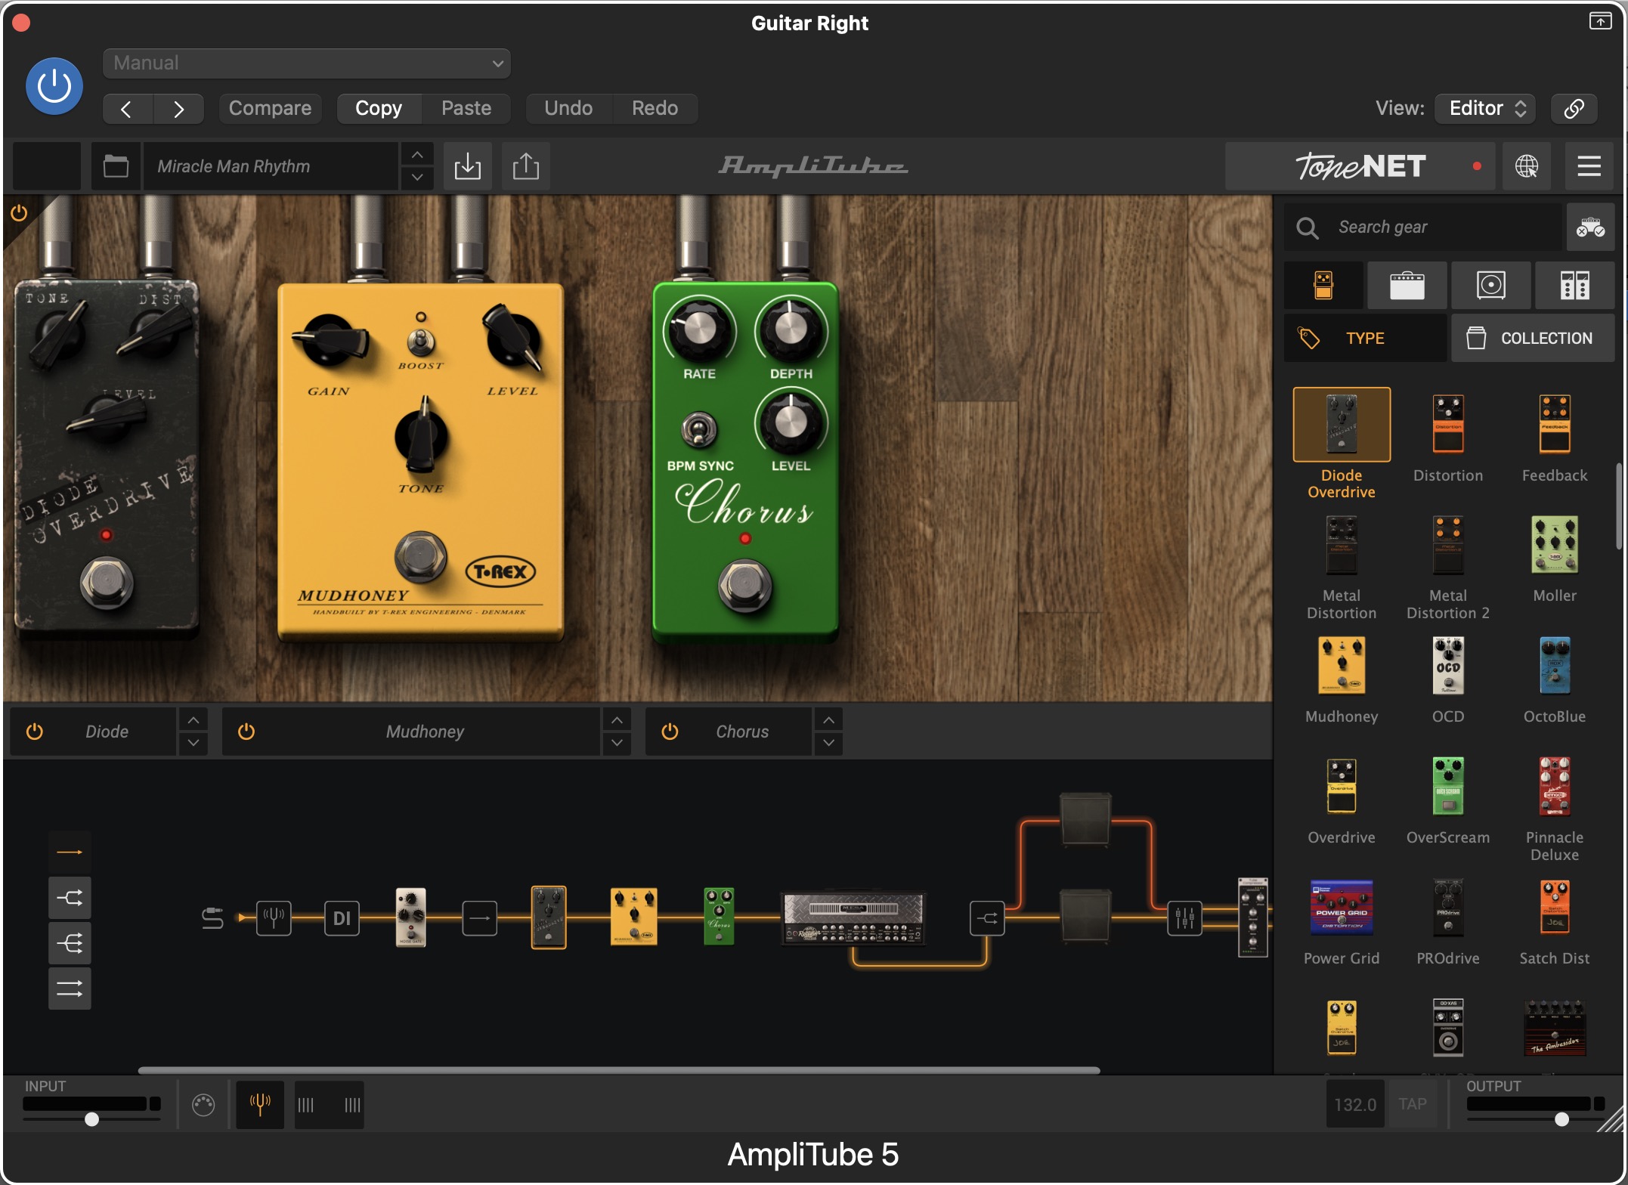This screenshot has height=1185, width=1628.
Task: Toggle Mudhoney slot power button
Action: point(246,732)
